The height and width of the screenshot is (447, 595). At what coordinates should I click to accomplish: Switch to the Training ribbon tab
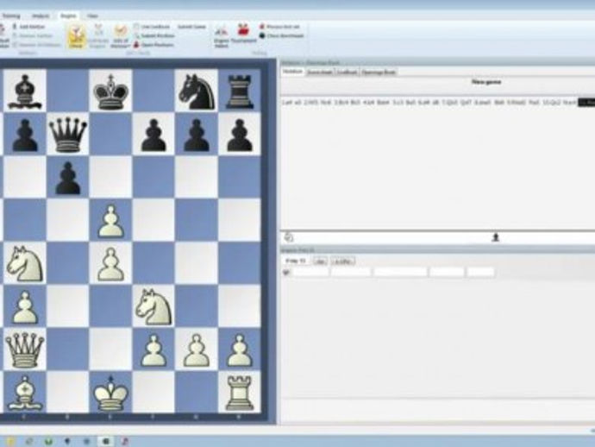tap(11, 16)
